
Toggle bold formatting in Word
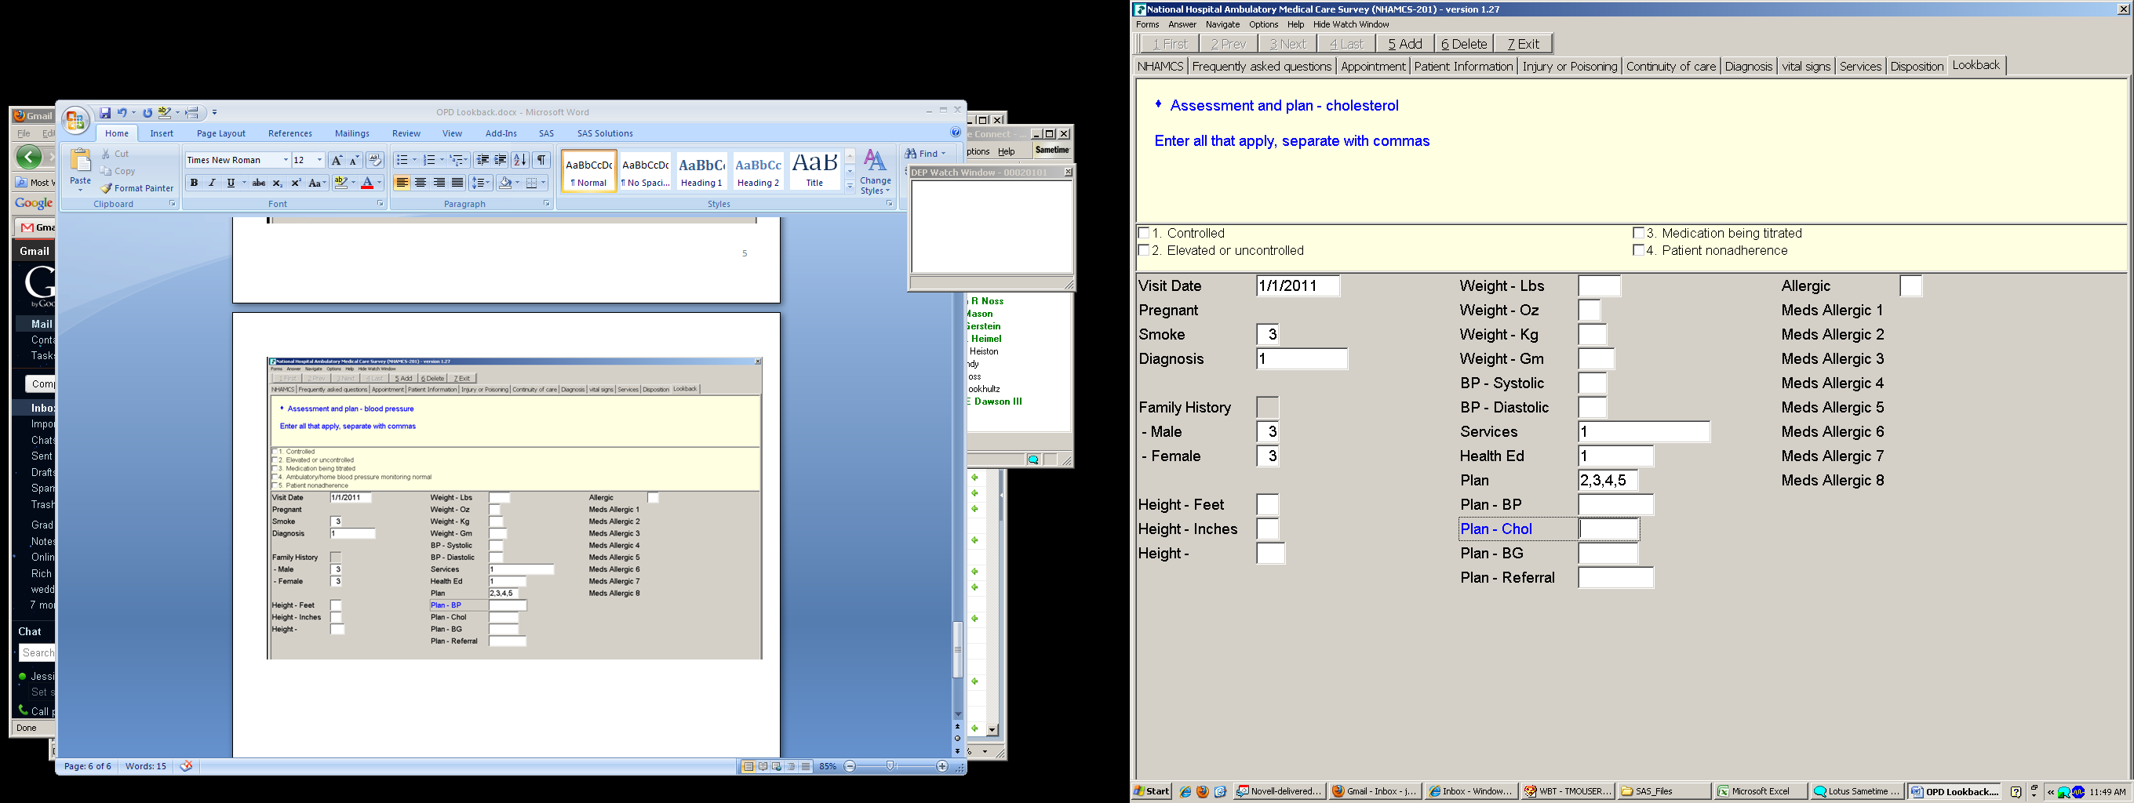194,183
